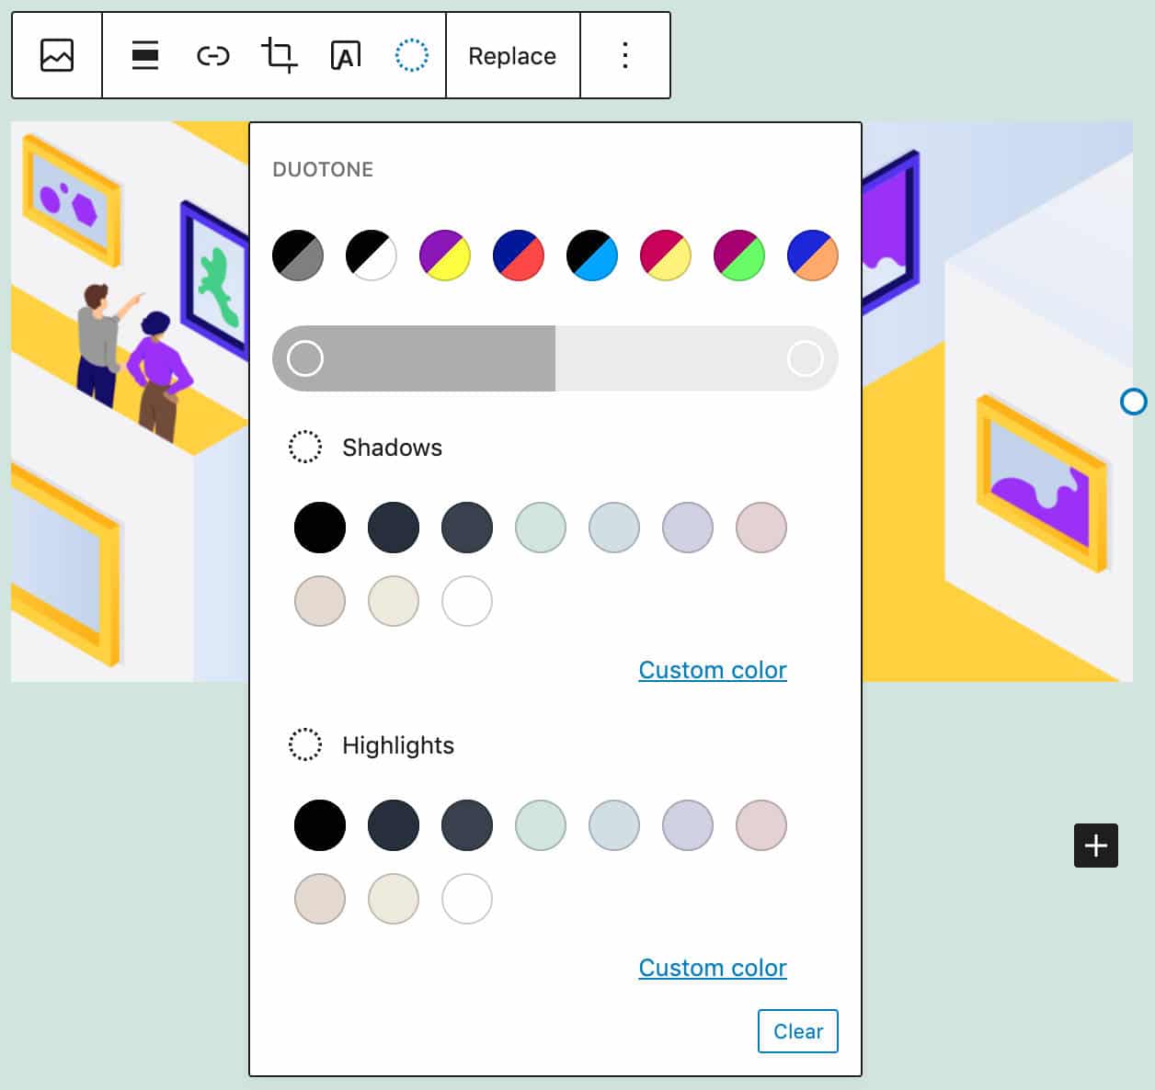Image resolution: width=1155 pixels, height=1090 pixels.
Task: Choose the purple and yellow duotone preset
Action: (445, 255)
